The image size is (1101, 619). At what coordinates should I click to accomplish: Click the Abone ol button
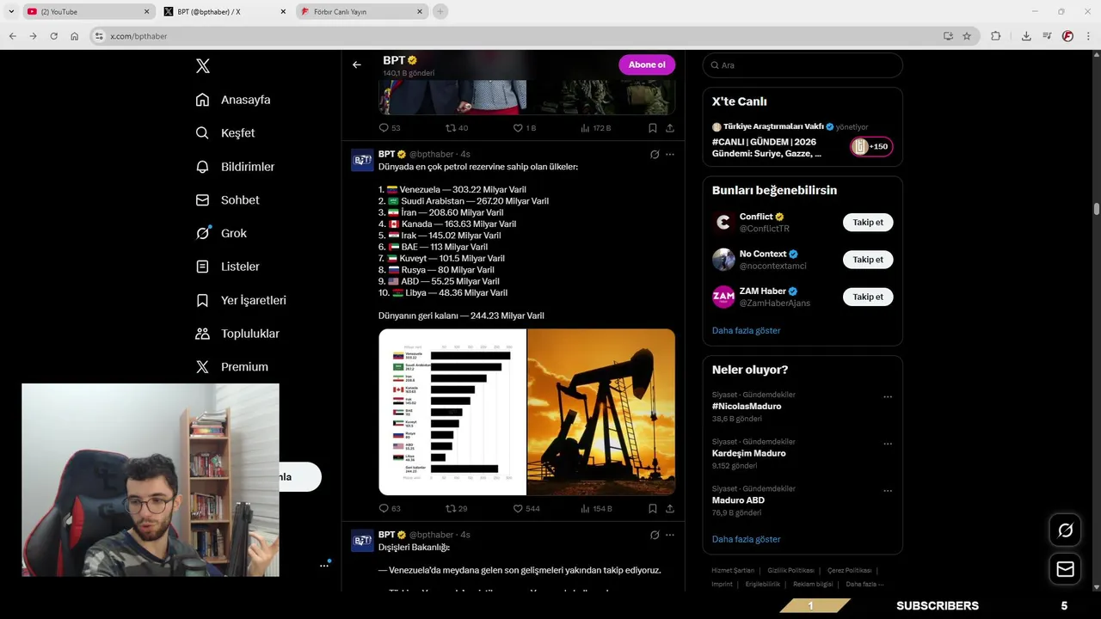click(x=647, y=64)
